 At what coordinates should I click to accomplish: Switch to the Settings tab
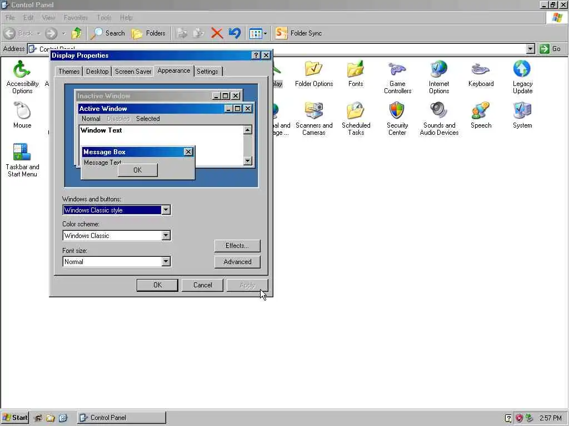coord(207,72)
